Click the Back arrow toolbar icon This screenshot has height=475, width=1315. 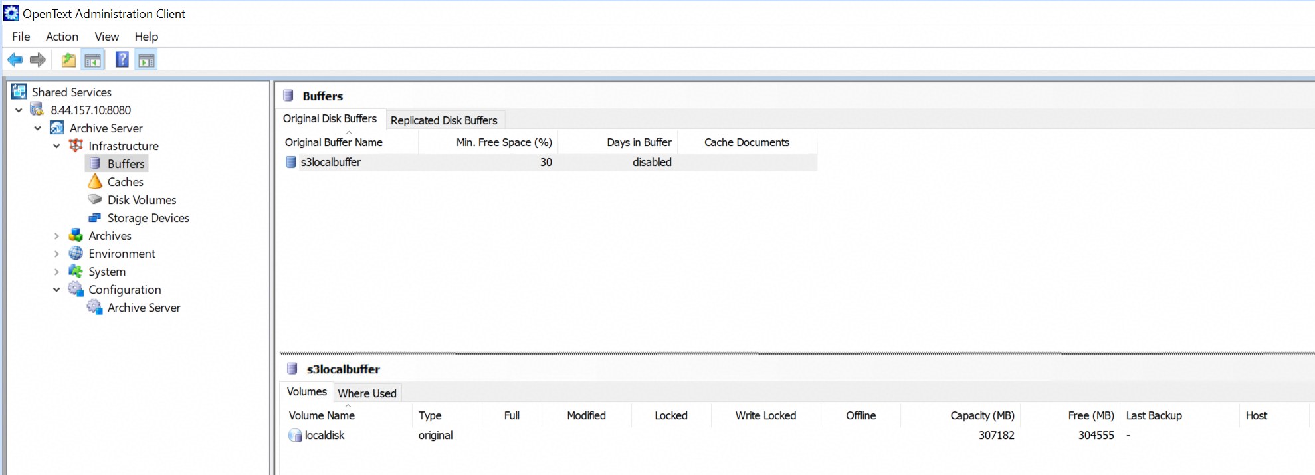tap(15, 60)
